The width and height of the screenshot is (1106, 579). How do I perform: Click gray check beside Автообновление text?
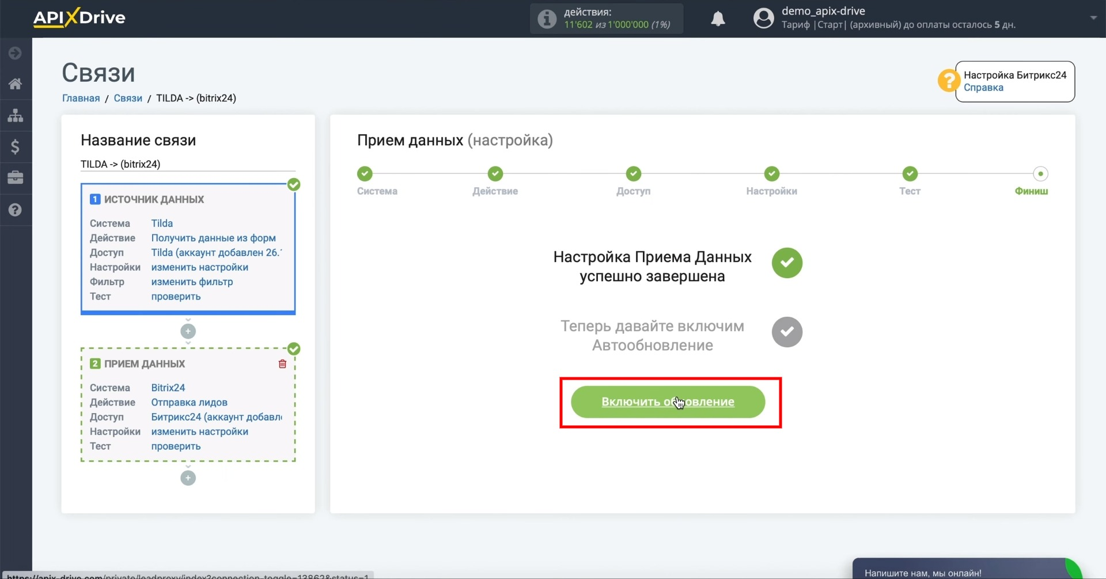pyautogui.click(x=787, y=332)
